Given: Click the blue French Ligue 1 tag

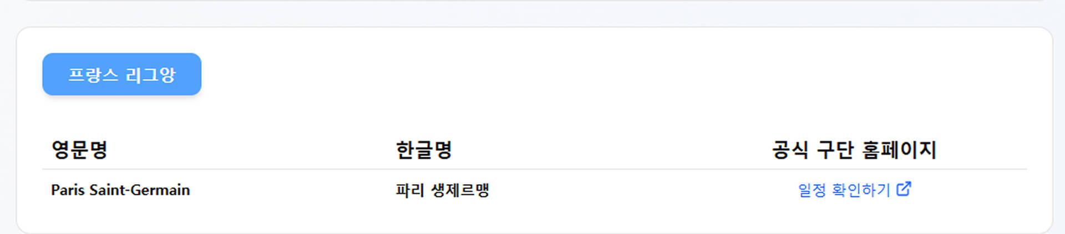Looking at the screenshot, I should click(122, 74).
